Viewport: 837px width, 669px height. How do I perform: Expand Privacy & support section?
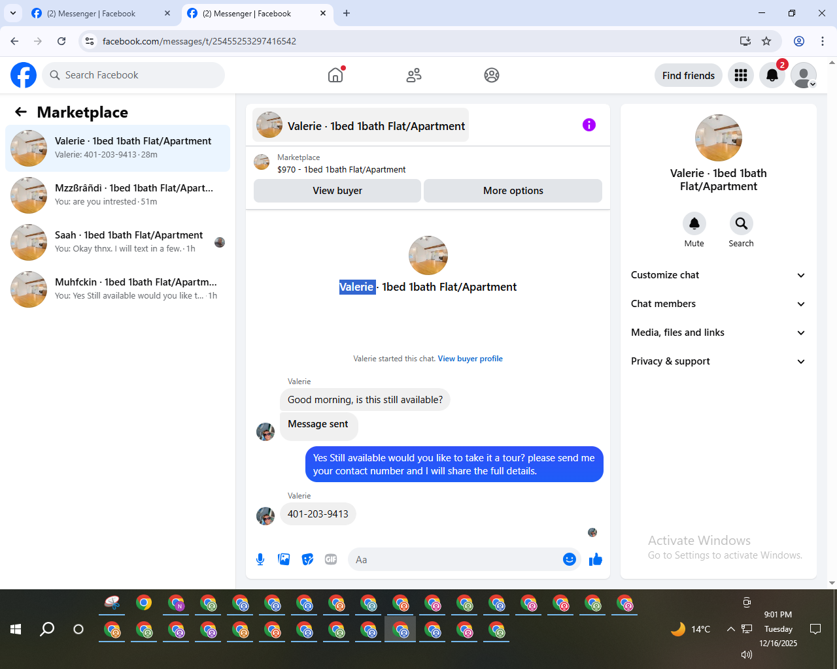pyautogui.click(x=718, y=361)
